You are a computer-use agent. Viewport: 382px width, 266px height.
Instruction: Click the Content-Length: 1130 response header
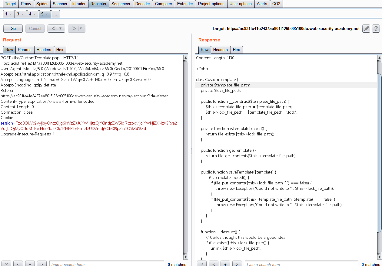coord(215,58)
